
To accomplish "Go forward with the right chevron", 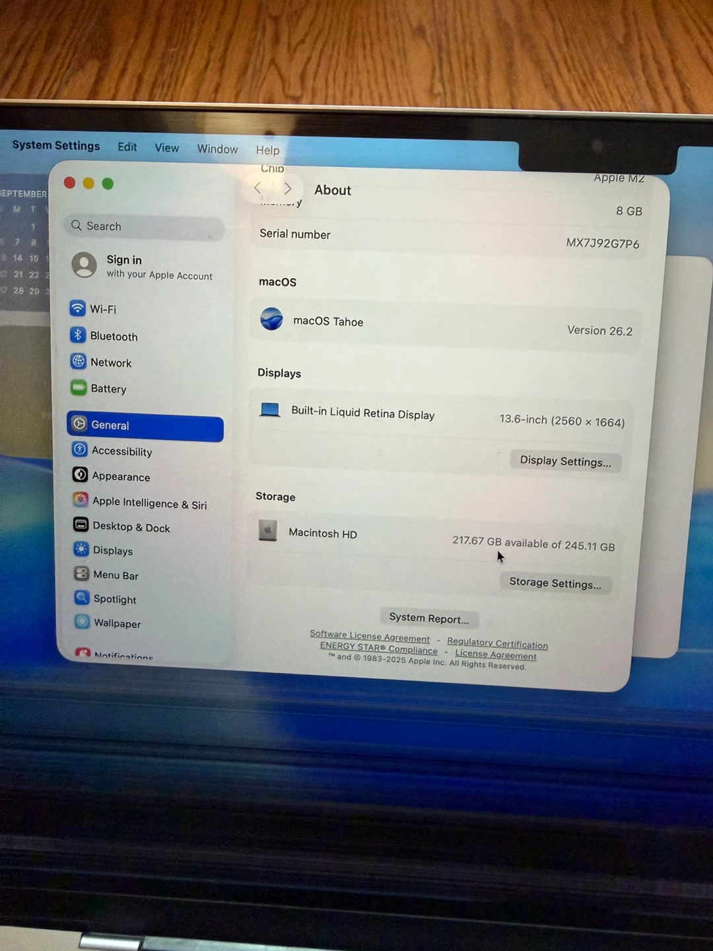I will click(287, 189).
